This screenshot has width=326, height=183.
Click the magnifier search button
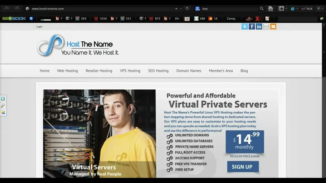point(262,9)
